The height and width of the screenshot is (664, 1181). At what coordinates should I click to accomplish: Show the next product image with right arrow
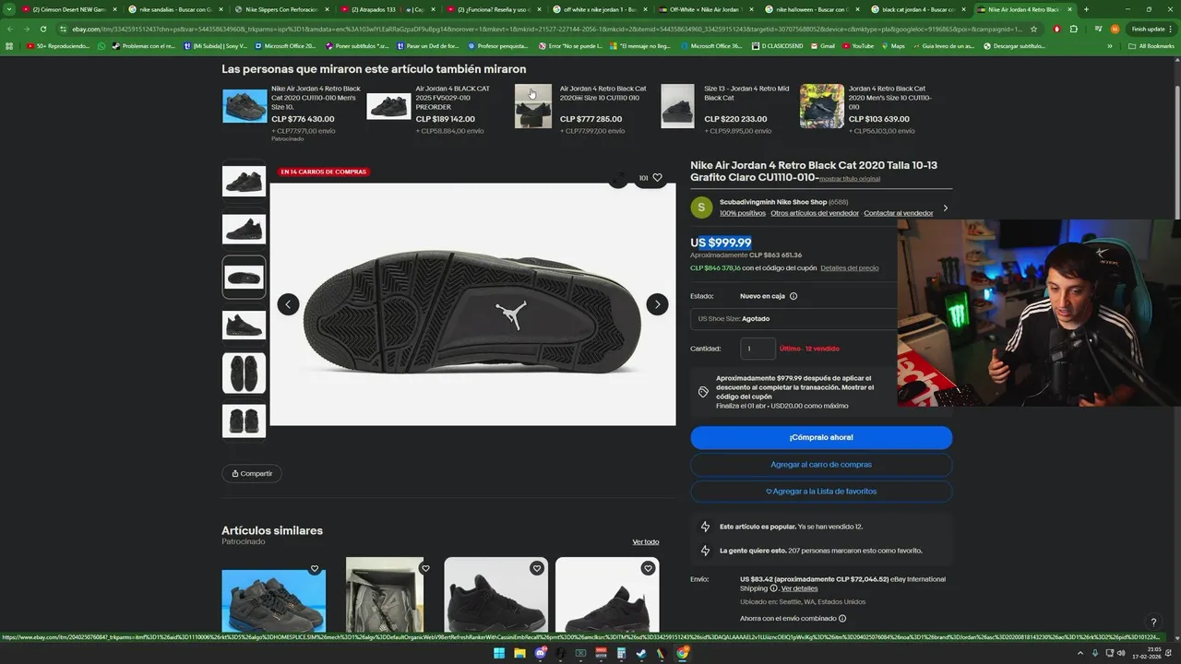pos(657,304)
